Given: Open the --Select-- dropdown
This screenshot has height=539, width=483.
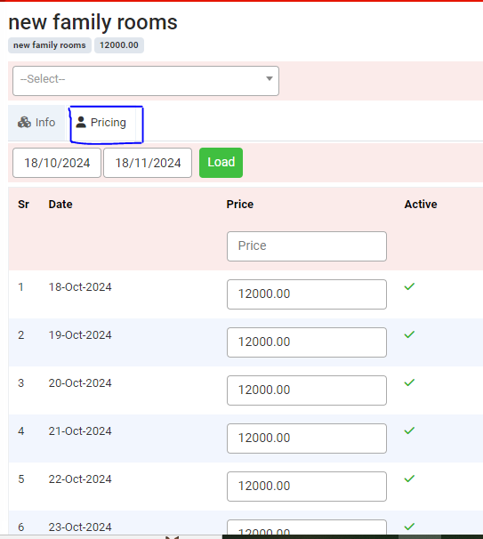Looking at the screenshot, I should (146, 81).
